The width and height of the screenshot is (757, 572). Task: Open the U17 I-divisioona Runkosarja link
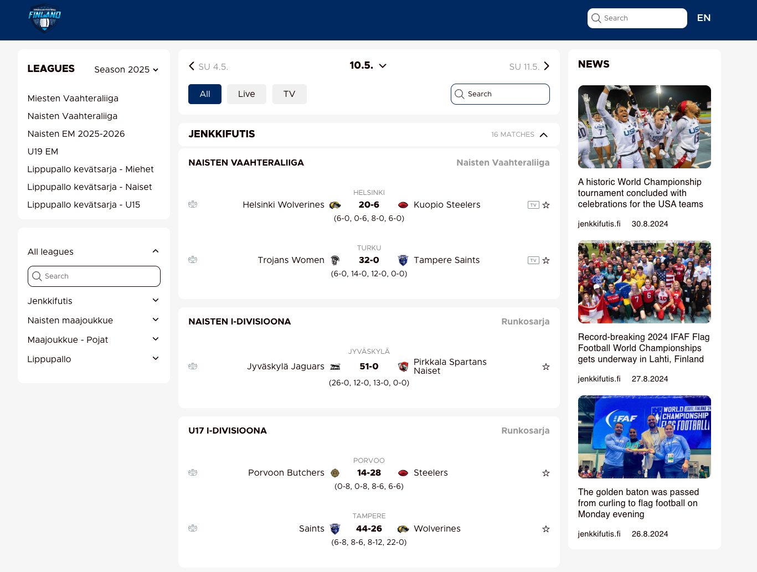point(526,431)
